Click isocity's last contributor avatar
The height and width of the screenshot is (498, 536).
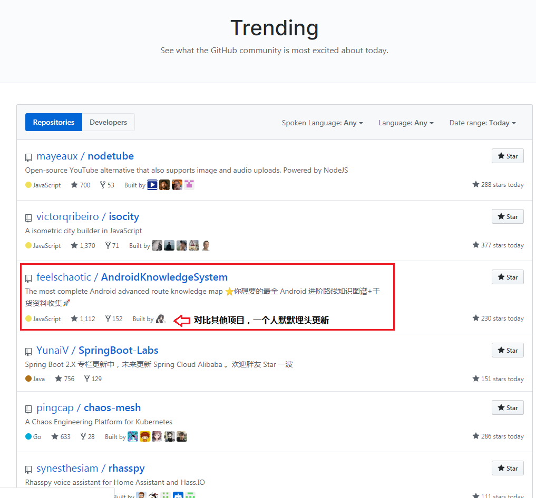tap(206, 245)
